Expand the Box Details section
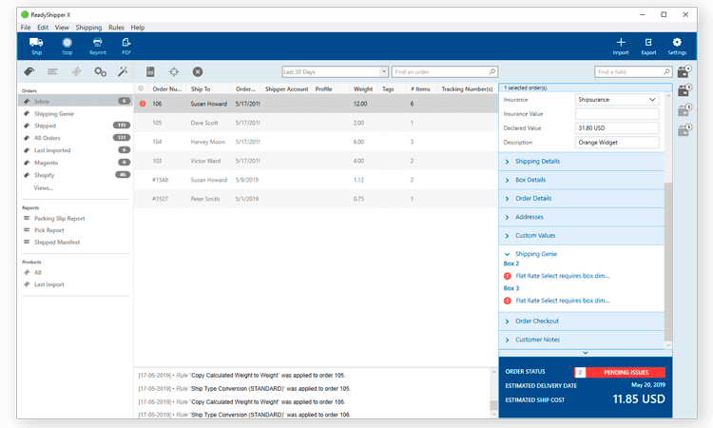 pyautogui.click(x=582, y=180)
